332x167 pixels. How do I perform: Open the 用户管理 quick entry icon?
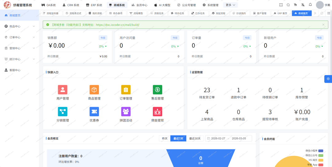[62, 89]
